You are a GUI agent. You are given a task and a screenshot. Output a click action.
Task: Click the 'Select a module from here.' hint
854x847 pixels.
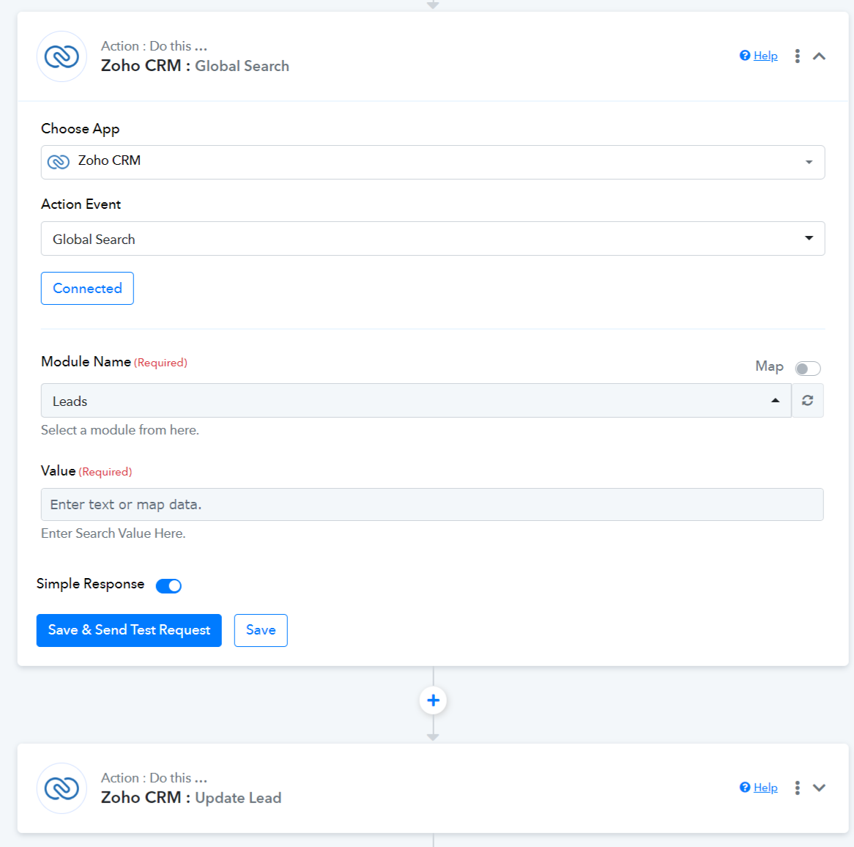(120, 430)
